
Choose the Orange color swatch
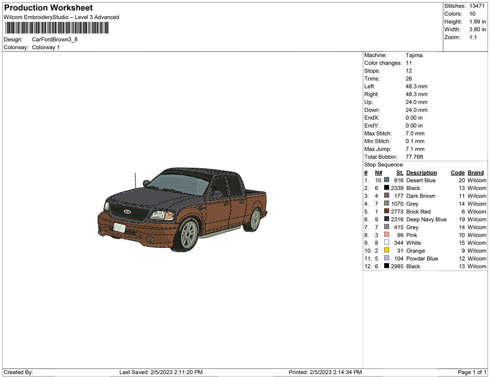387,250
